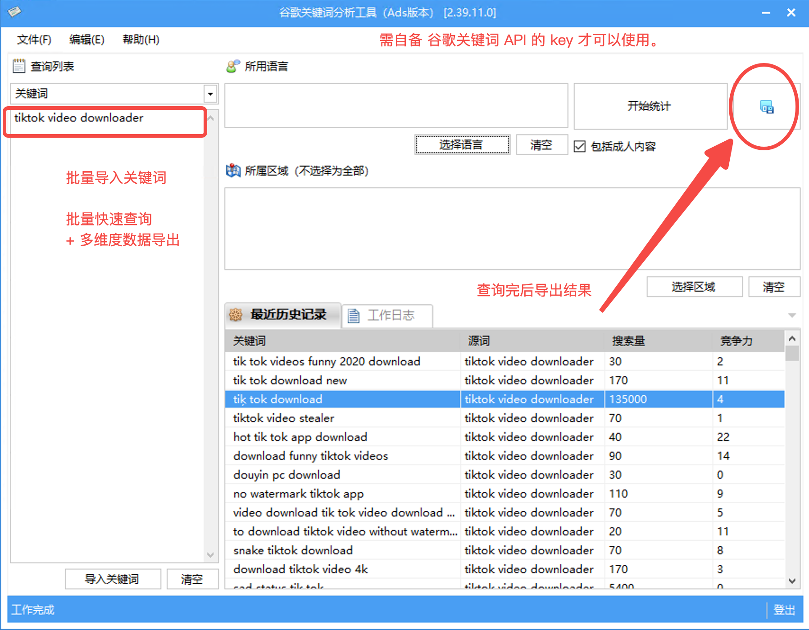
Task: Click 工作完成 status text
Action: point(33,610)
